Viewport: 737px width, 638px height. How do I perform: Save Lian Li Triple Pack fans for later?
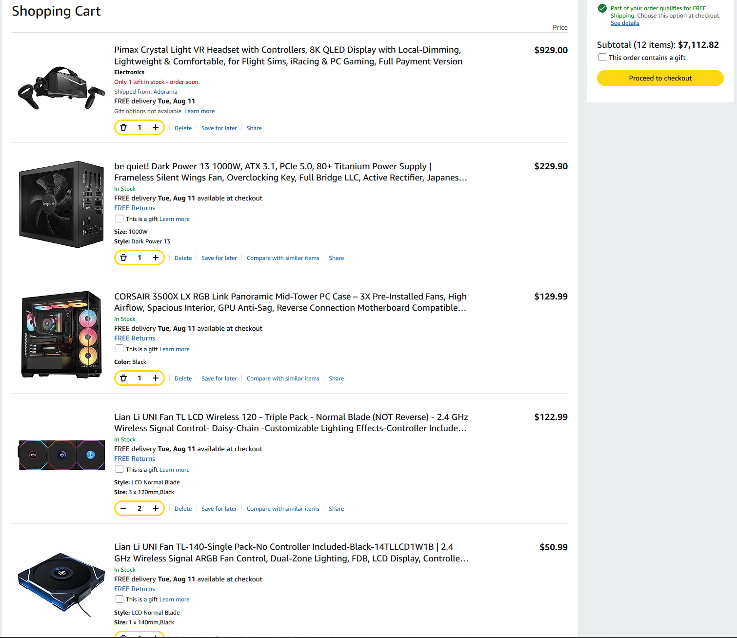pos(219,509)
